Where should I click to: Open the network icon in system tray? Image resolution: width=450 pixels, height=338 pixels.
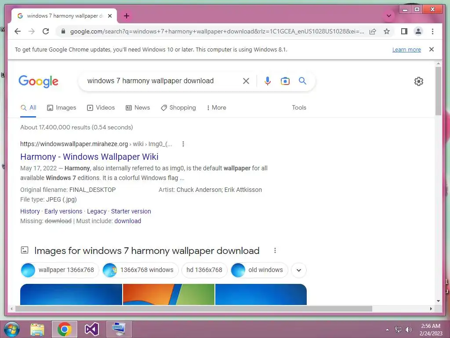(398, 330)
